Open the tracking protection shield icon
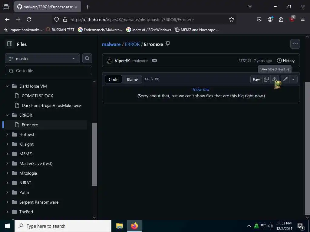Screen dimensions: 310x232 pos(57,19)
